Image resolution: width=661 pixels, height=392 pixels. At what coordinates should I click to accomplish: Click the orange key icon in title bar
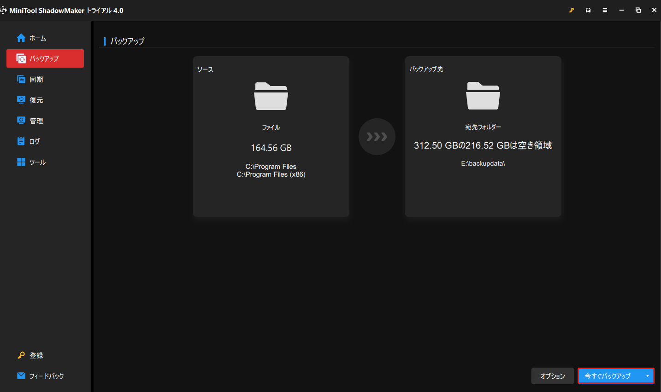[572, 10]
